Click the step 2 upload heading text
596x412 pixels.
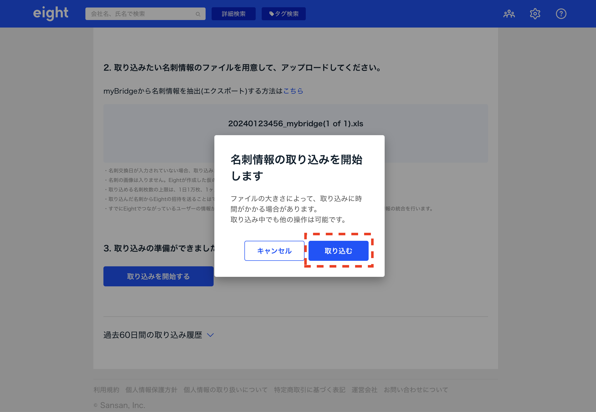(242, 68)
